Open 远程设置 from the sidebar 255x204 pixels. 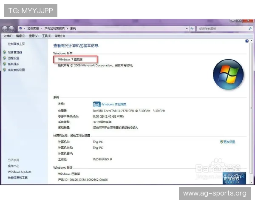pos(14,58)
